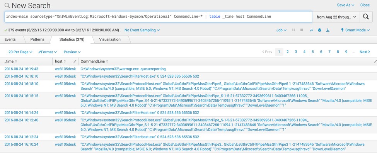The height and width of the screenshot is (153, 377).
Task: Close the search via Close link
Action: click(x=365, y=5)
